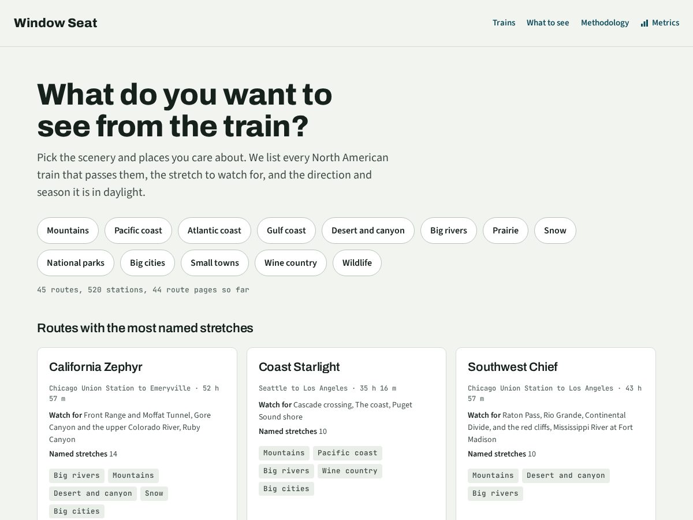The height and width of the screenshot is (520, 693).
Task: Click Mountains tag on Southwest Chief card
Action: click(x=493, y=476)
